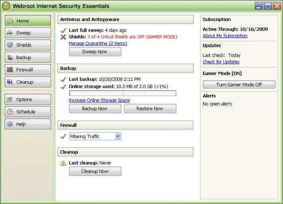Click 'Last full sweep: 4 days ago' text
283x204 pixels.
click(x=98, y=30)
